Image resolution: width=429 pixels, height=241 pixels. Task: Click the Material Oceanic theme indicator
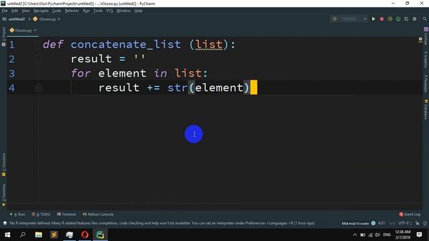[x=359, y=223]
